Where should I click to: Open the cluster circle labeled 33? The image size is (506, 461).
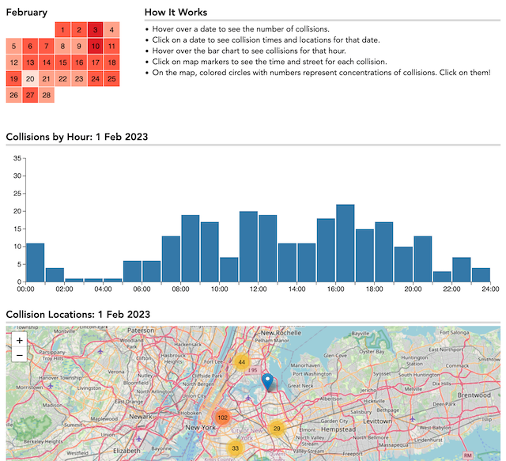point(236,448)
